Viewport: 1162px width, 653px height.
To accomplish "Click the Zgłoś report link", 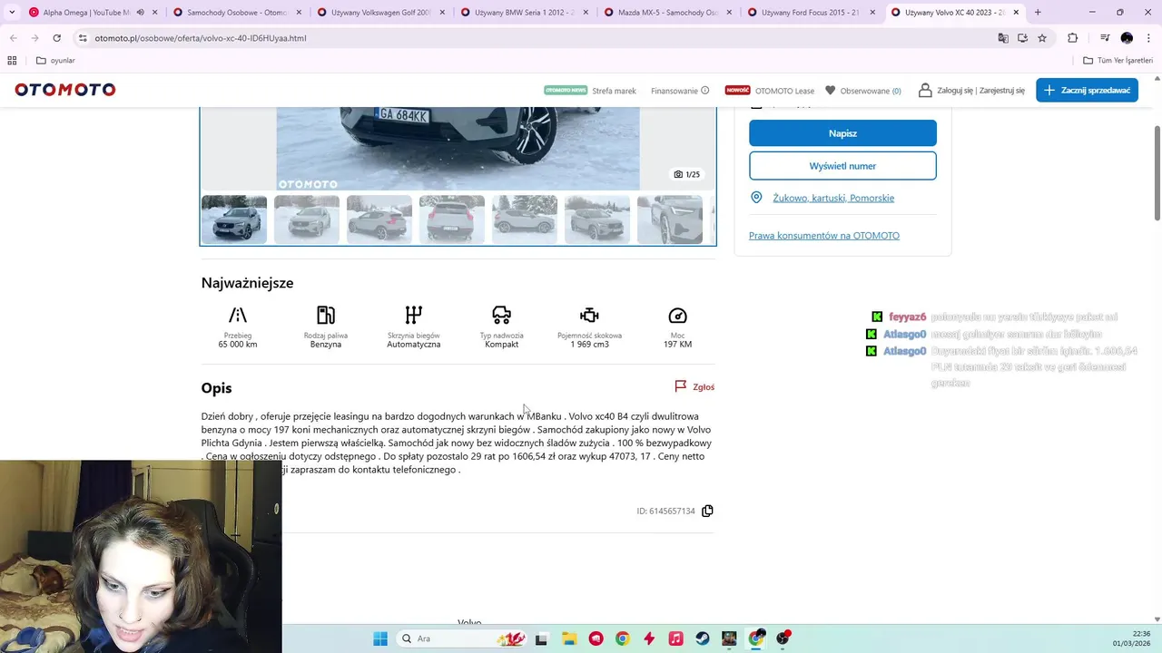I will coord(694,387).
